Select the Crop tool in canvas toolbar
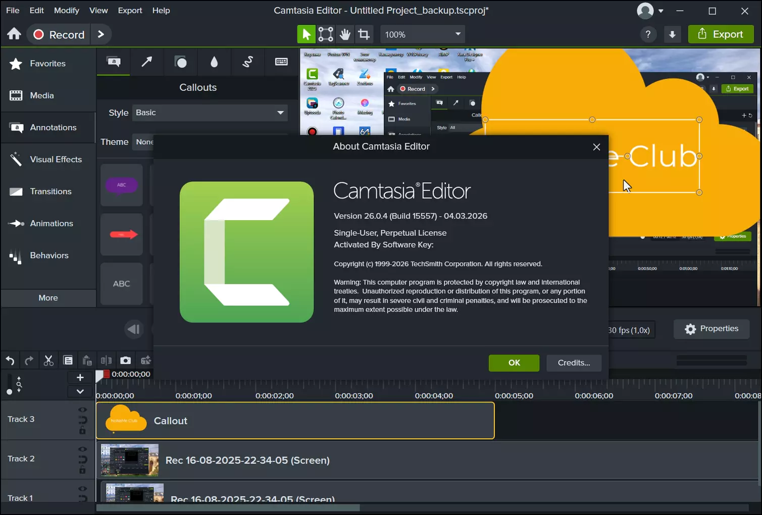The width and height of the screenshot is (762, 515). click(364, 34)
